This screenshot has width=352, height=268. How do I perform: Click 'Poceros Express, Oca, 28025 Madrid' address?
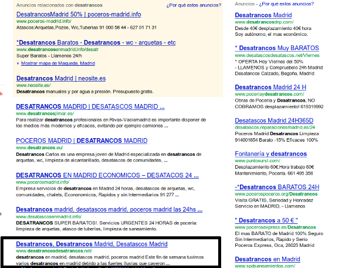coord(275,245)
